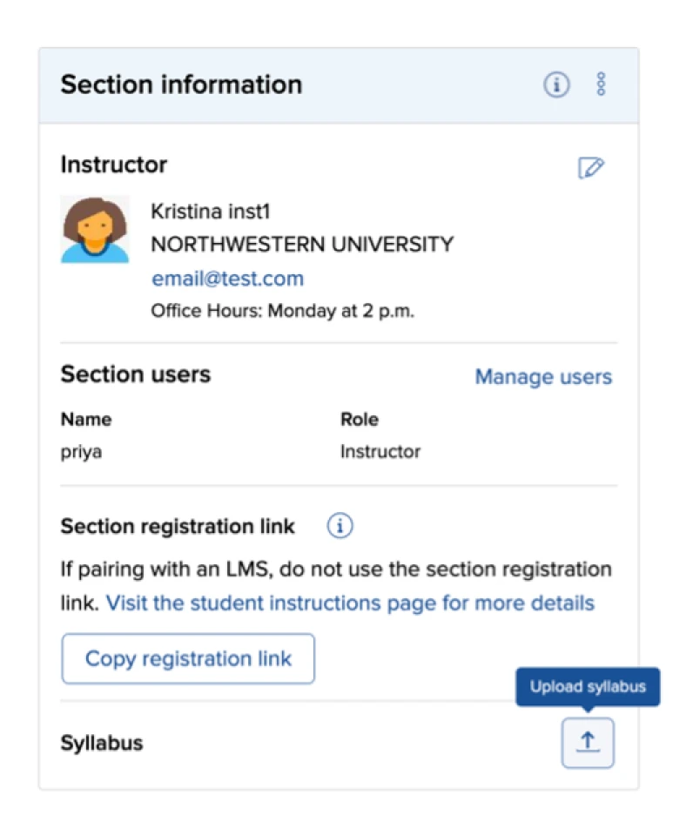Click the instructor avatar image
This screenshot has height=822, width=686.
[94, 229]
